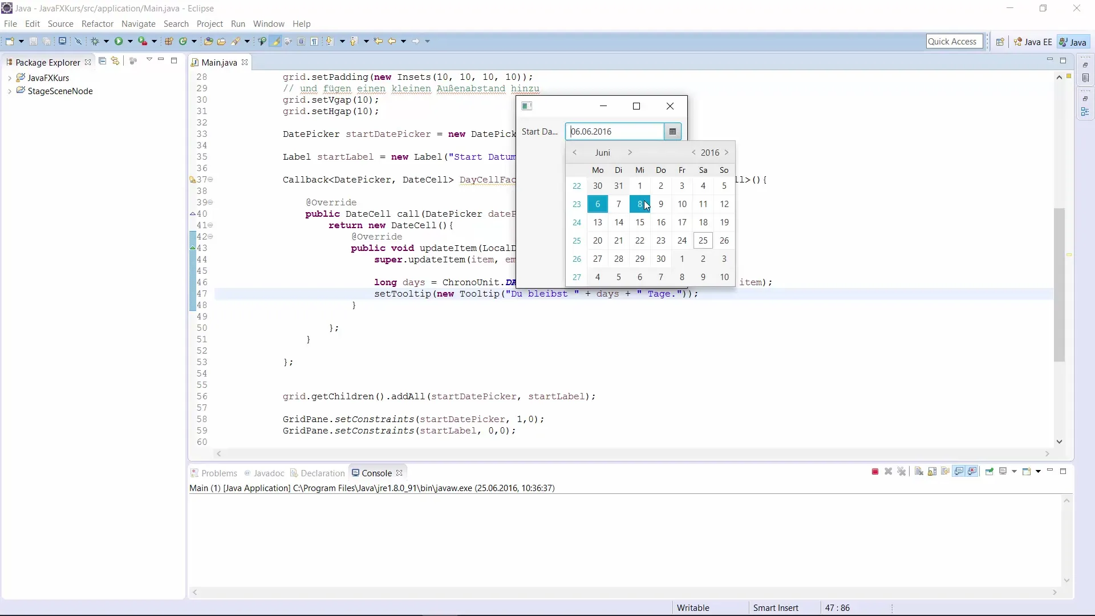Open the Open Console dropdown arrow

1038,472
